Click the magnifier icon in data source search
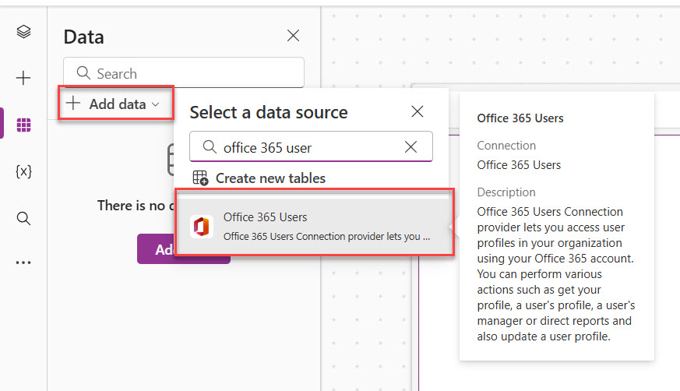Image resolution: width=680 pixels, height=391 pixels. tap(210, 147)
